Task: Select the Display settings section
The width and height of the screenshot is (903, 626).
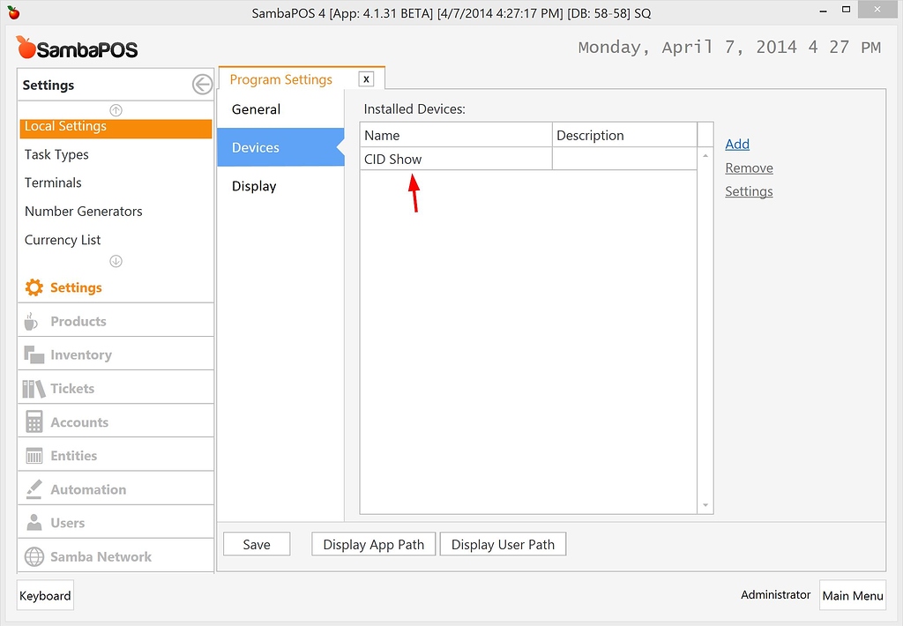Action: (256, 186)
